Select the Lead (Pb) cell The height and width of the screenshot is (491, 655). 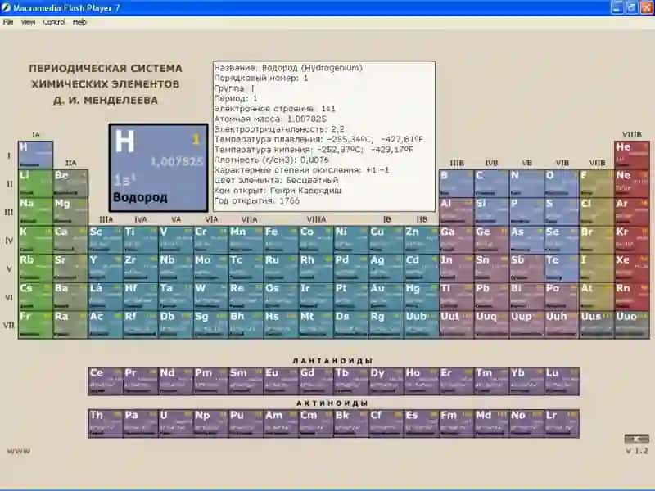[x=492, y=297]
